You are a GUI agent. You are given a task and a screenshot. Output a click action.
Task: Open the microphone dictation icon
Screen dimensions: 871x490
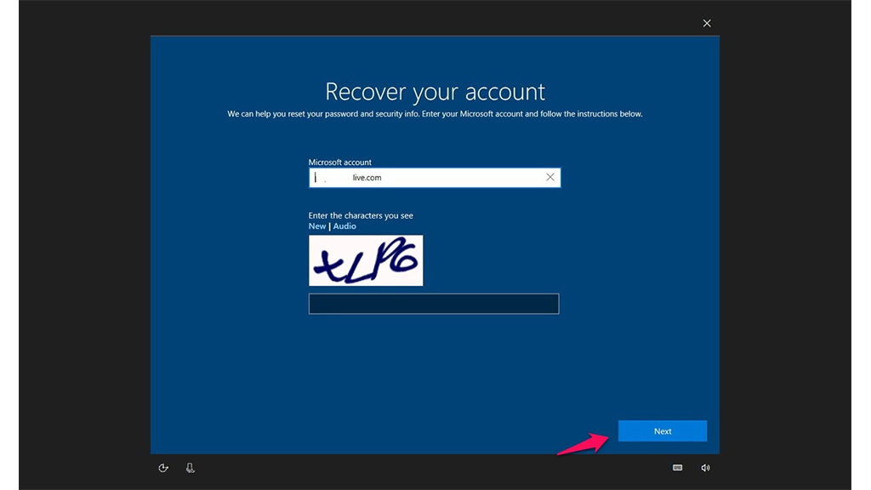coord(190,468)
